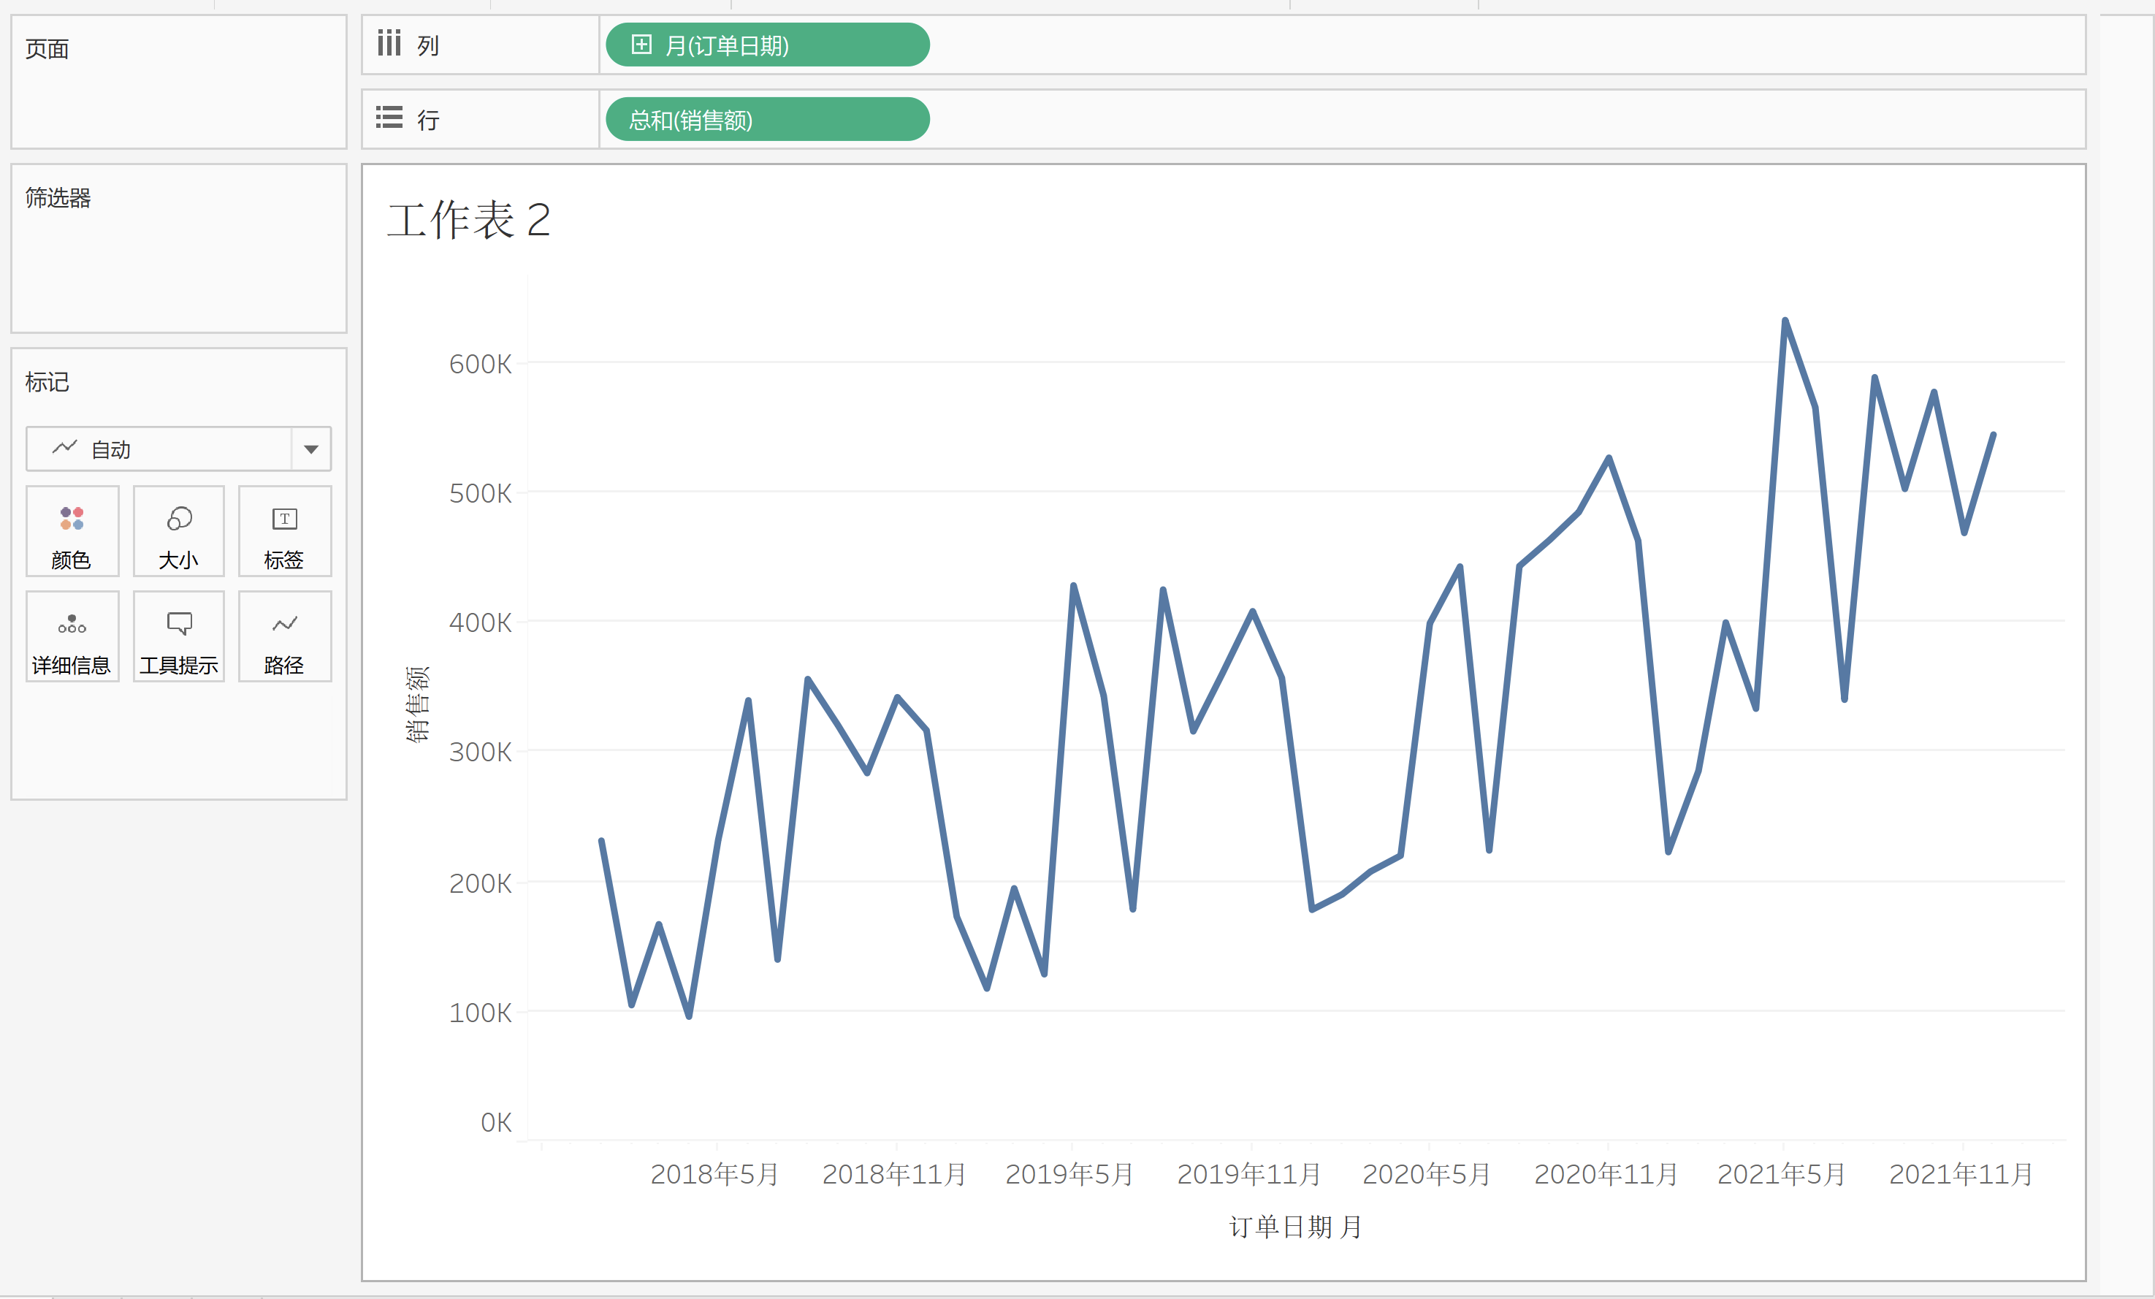Viewport: 2155px width, 1299px height.
Task: Click the 工作表 2 sheet title
Action: (469, 220)
